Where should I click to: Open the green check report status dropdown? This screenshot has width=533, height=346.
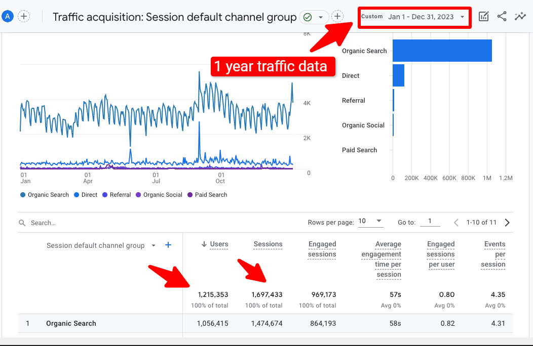[x=313, y=17]
